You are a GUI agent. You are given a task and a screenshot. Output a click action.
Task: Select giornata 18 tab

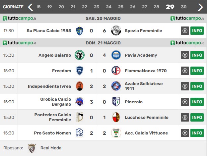click(x=38, y=7)
